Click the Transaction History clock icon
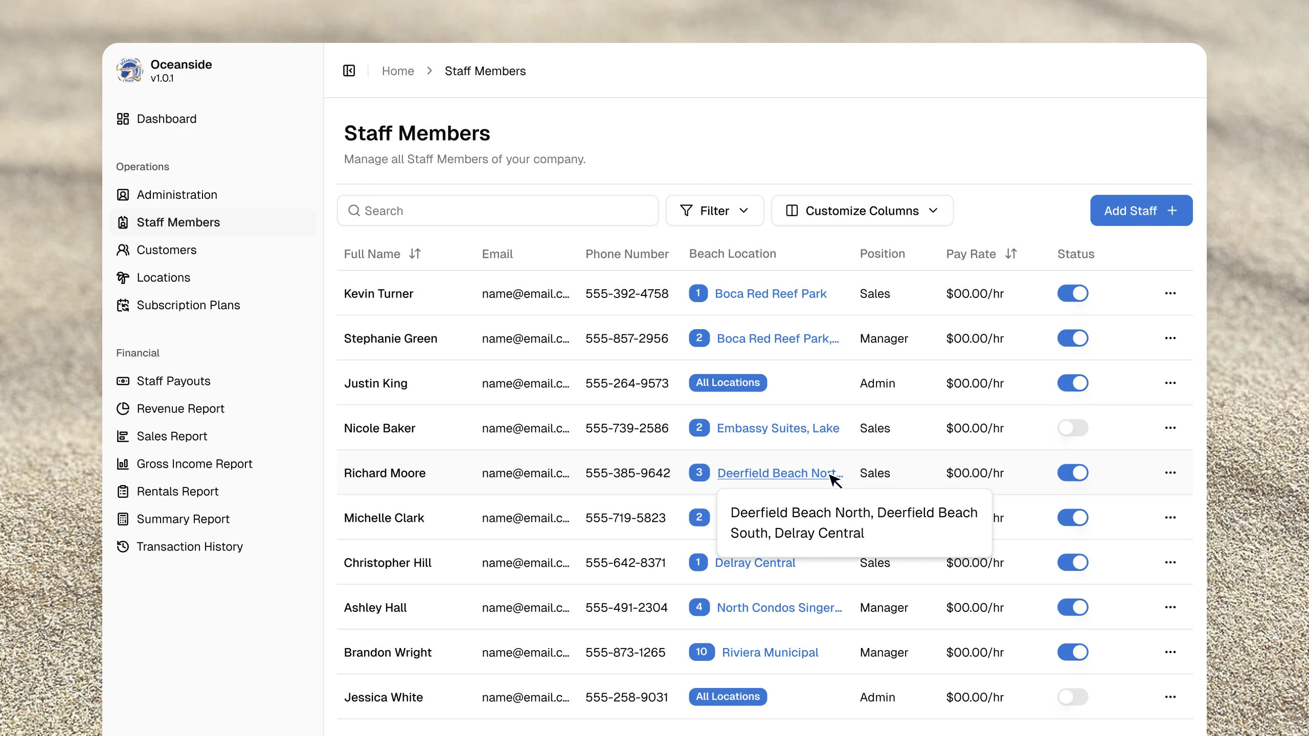The height and width of the screenshot is (736, 1309). 123,546
